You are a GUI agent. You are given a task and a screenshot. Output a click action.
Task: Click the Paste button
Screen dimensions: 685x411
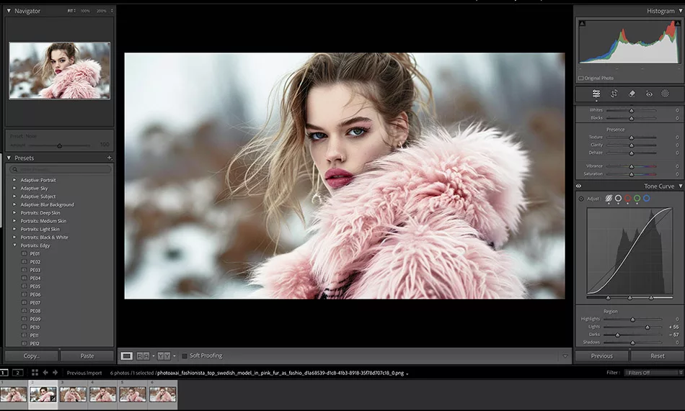tap(87, 356)
